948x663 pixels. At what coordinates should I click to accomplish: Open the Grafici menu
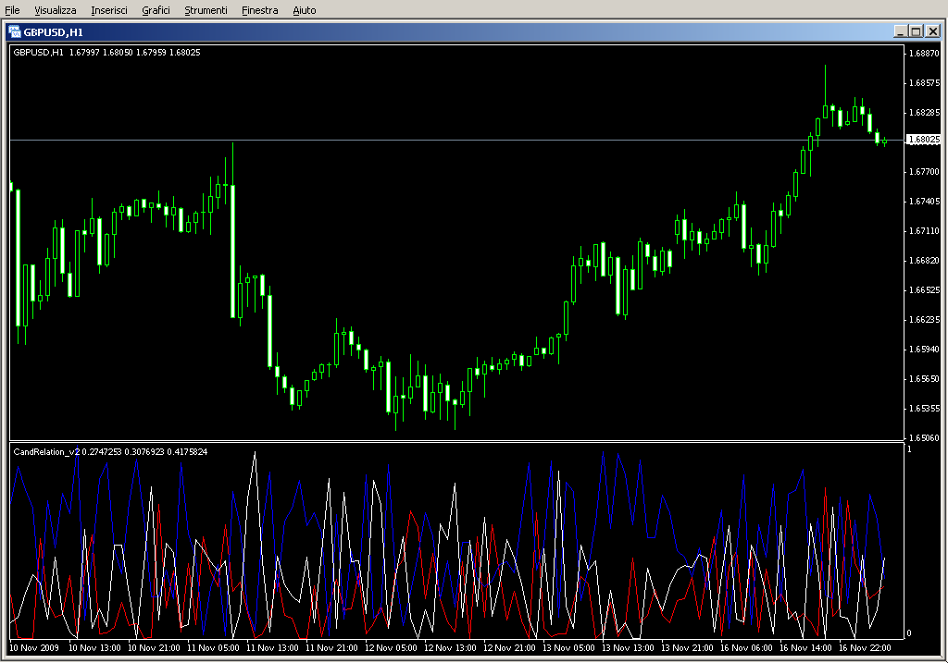point(156,10)
